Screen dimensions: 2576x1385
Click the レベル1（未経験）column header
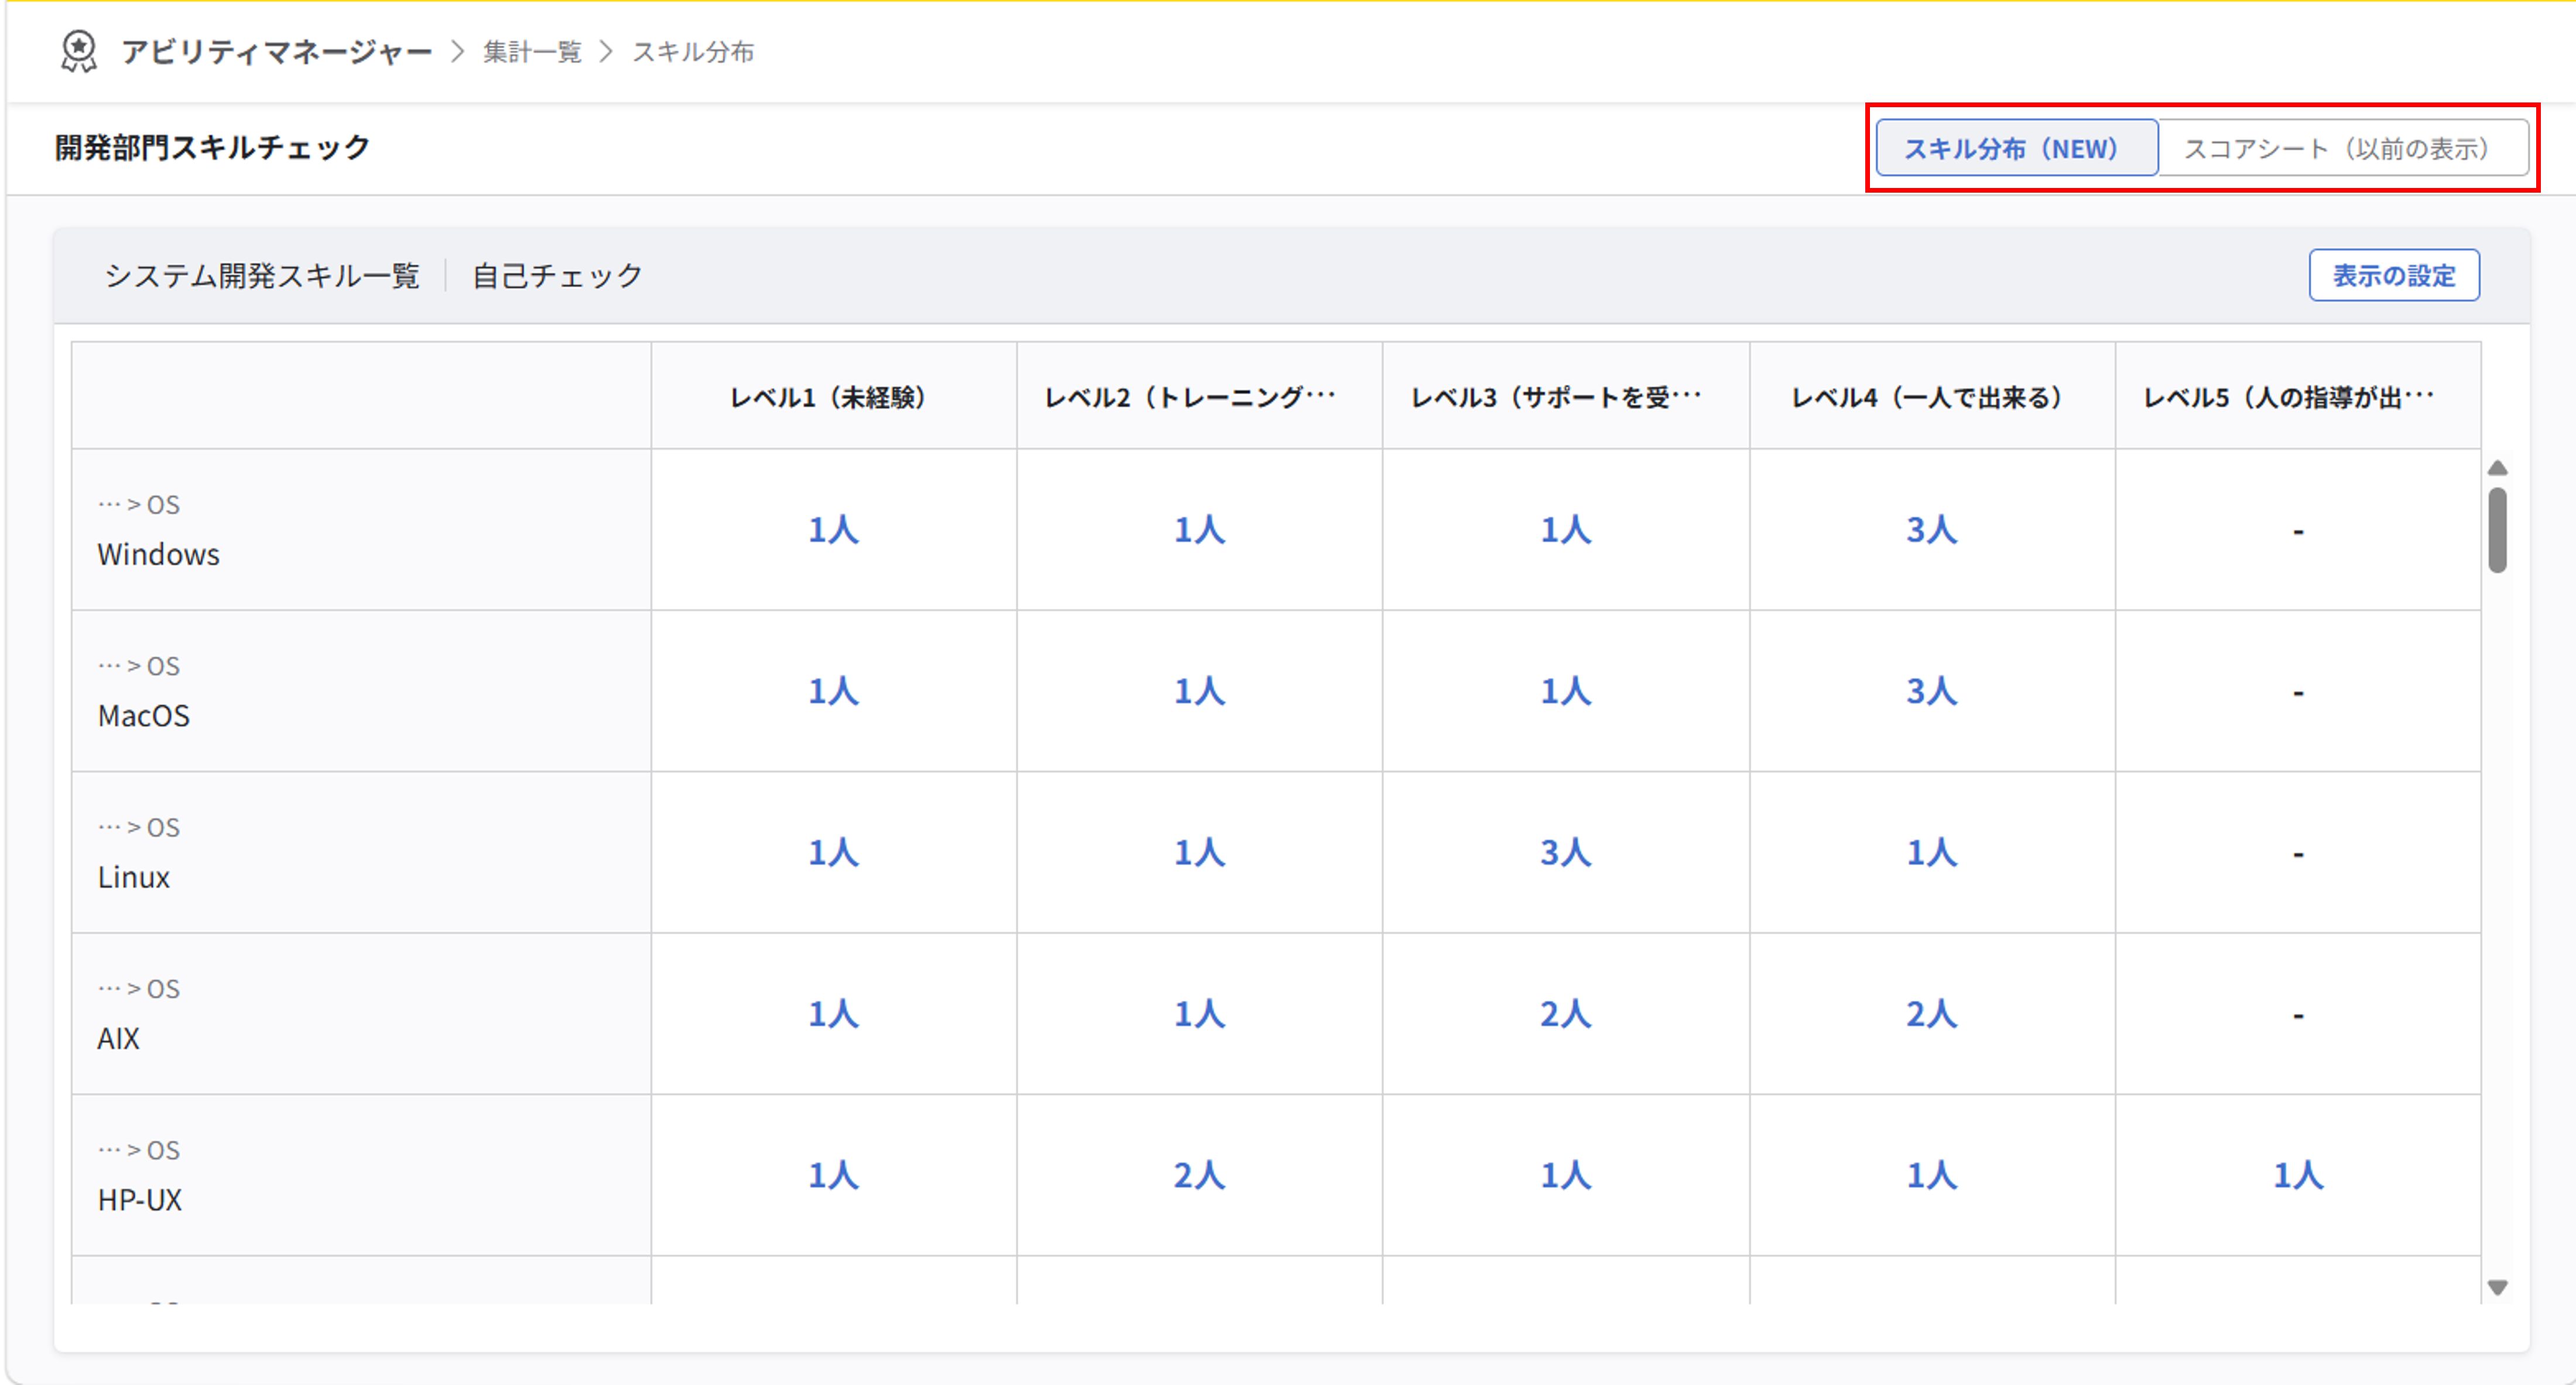[834, 397]
